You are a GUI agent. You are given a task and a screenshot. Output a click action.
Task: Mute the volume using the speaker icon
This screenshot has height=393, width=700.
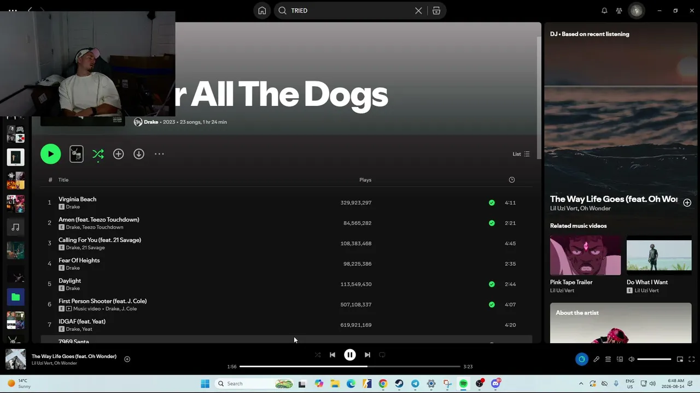coord(631,359)
